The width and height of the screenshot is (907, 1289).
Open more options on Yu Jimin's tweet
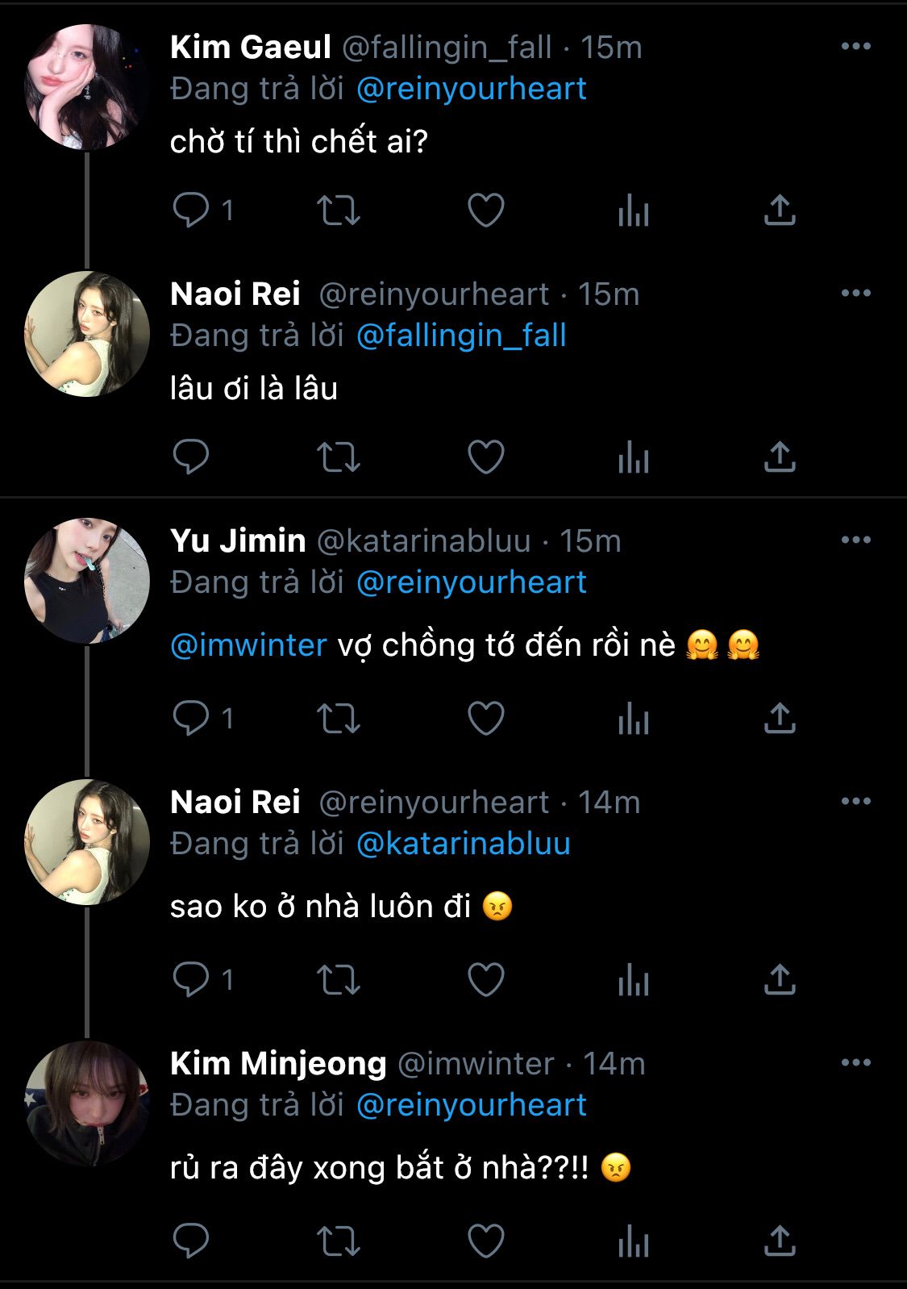[x=855, y=540]
